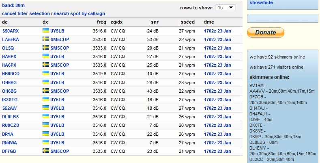Click the Ukraine flag in the DR1A row

pyautogui.click(x=46, y=134)
